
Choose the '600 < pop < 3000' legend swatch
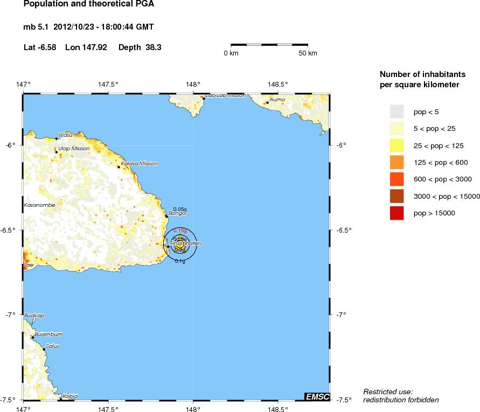pyautogui.click(x=396, y=179)
